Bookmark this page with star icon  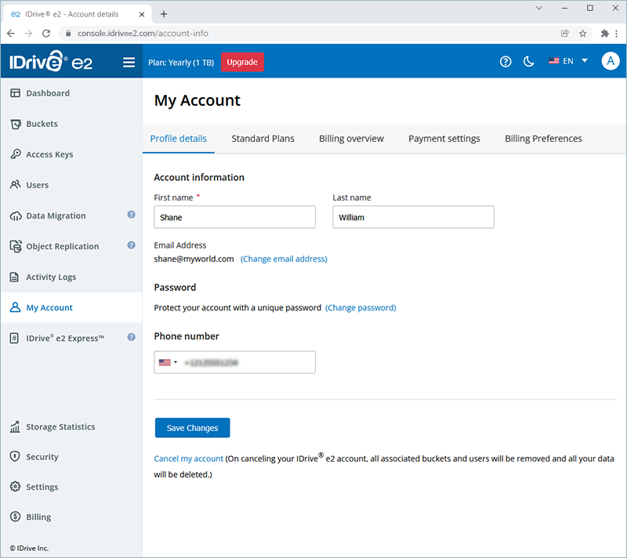pos(582,34)
